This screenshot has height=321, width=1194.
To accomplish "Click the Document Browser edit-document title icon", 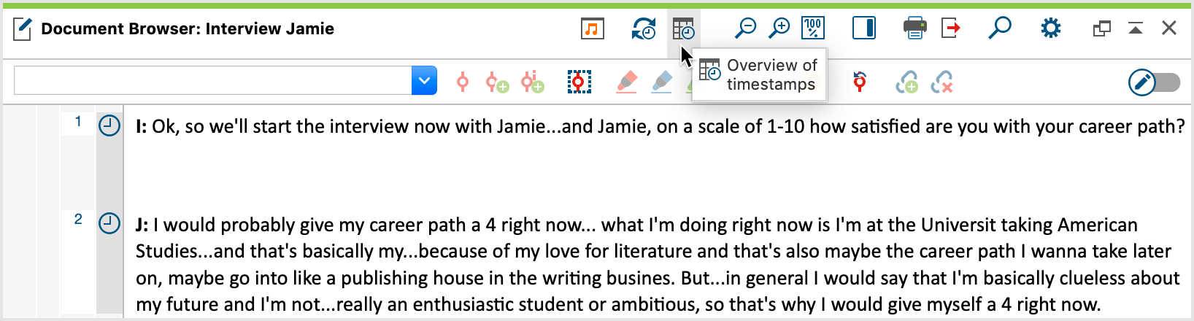I will 23,29.
